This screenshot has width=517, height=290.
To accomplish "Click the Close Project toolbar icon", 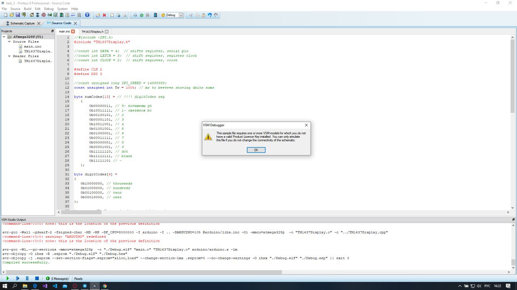I will pos(23,15).
